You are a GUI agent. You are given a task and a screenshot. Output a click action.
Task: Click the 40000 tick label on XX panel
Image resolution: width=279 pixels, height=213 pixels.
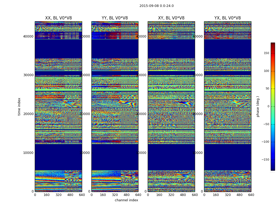tap(28, 36)
